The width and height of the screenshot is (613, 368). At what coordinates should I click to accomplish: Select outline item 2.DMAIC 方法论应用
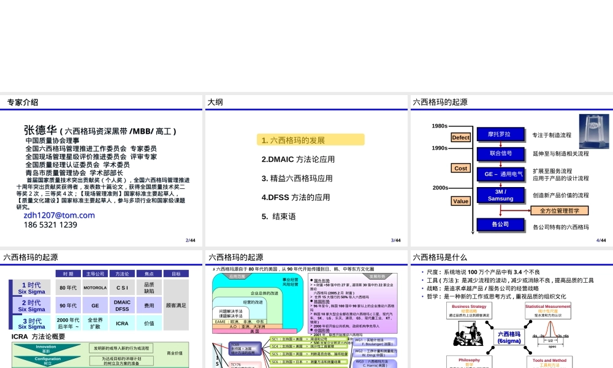pos(298,159)
